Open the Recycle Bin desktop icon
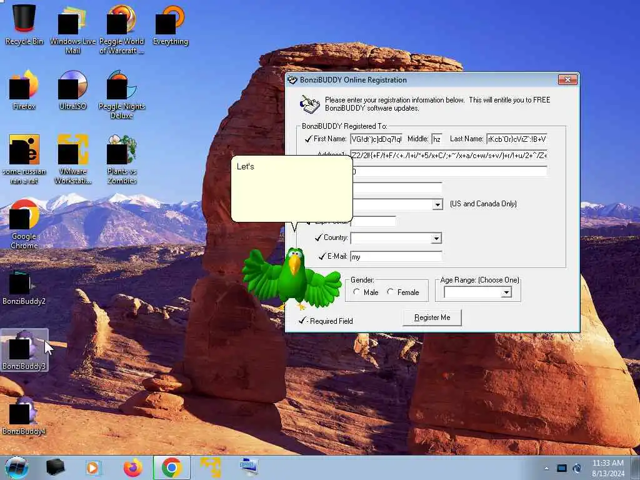640x480 pixels. (24, 24)
